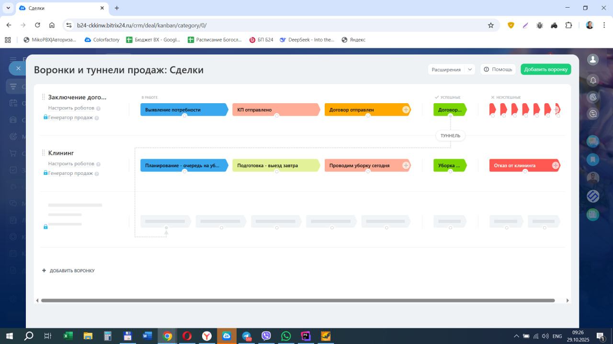Open the Расписание Богосл... bookmark

pyautogui.click(x=215, y=40)
